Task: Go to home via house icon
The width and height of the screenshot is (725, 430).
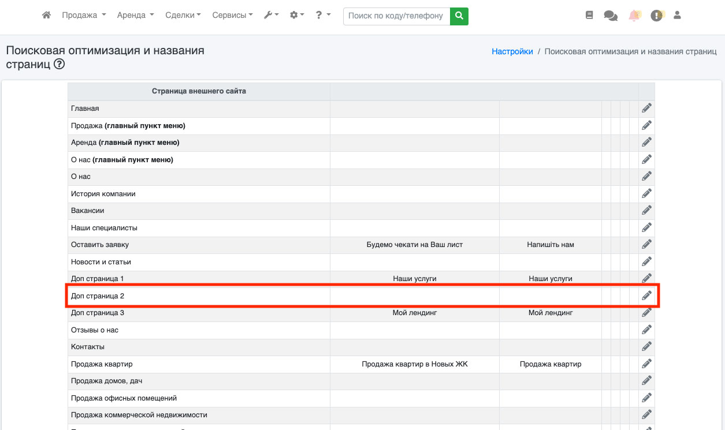Action: tap(47, 16)
